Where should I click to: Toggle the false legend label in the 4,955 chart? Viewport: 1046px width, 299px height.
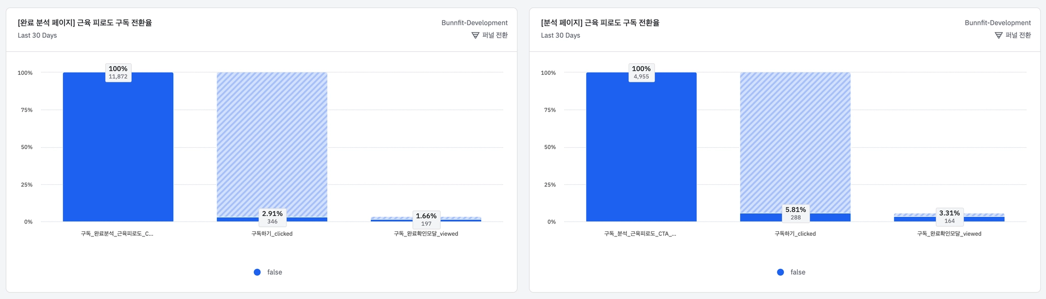(x=798, y=272)
